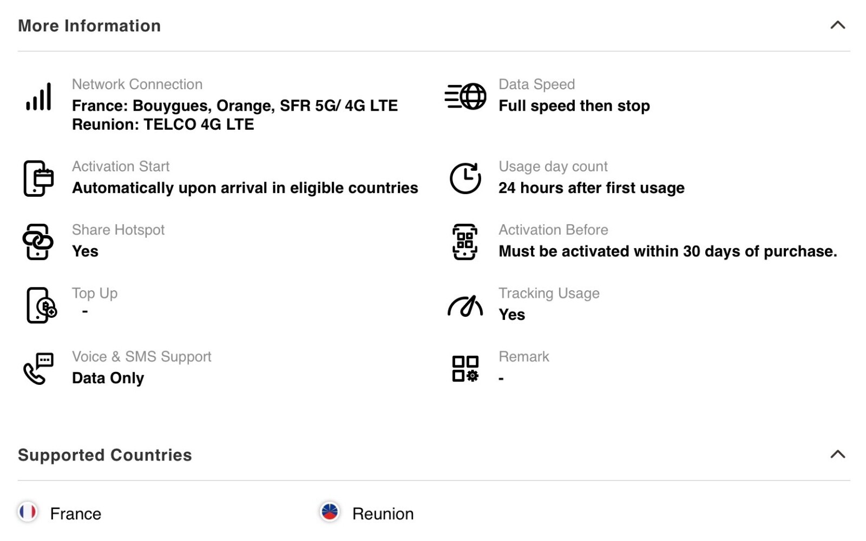Click the Activation Before QR scan icon
Image resolution: width=866 pixels, height=541 pixels.
coord(465,242)
